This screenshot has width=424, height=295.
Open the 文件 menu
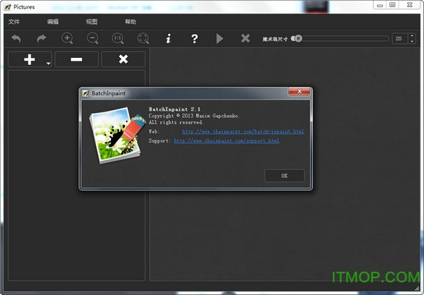click(14, 22)
